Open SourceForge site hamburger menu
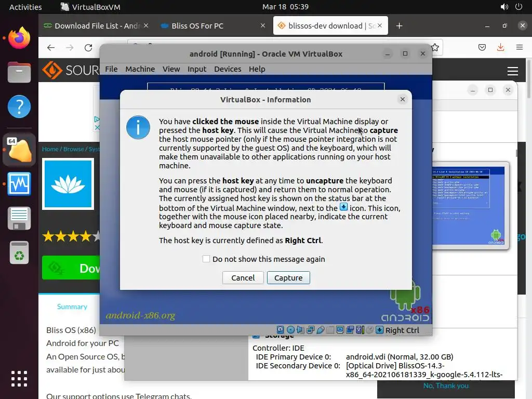Image resolution: width=532 pixels, height=399 pixels. click(513, 71)
